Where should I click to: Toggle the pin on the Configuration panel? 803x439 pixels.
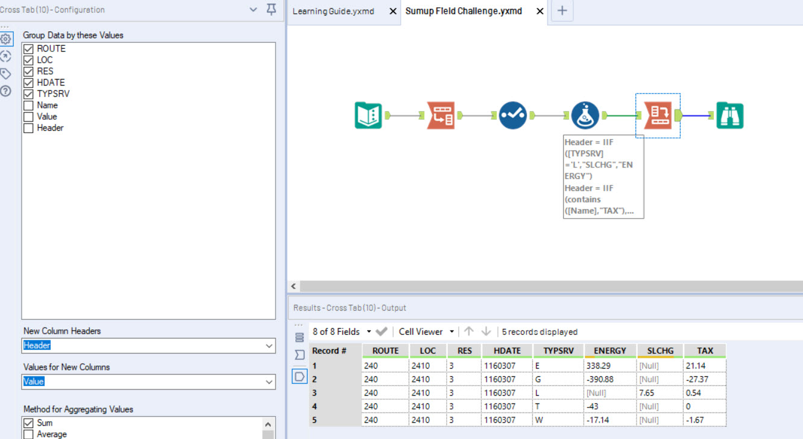click(271, 10)
